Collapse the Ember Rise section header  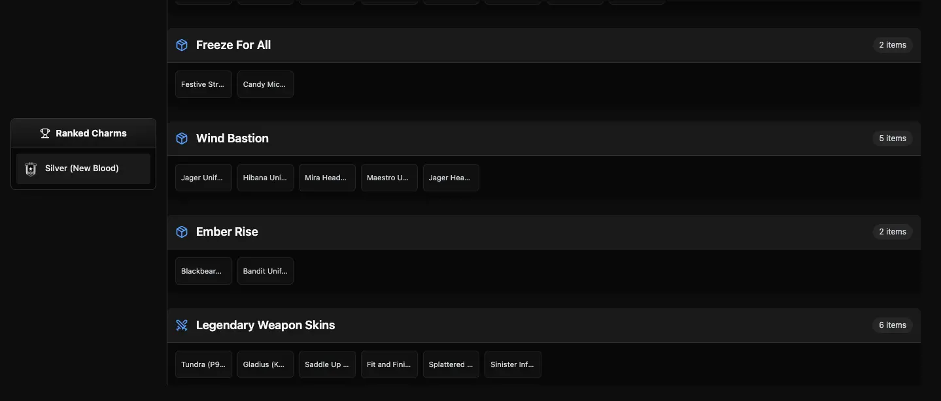(544, 232)
